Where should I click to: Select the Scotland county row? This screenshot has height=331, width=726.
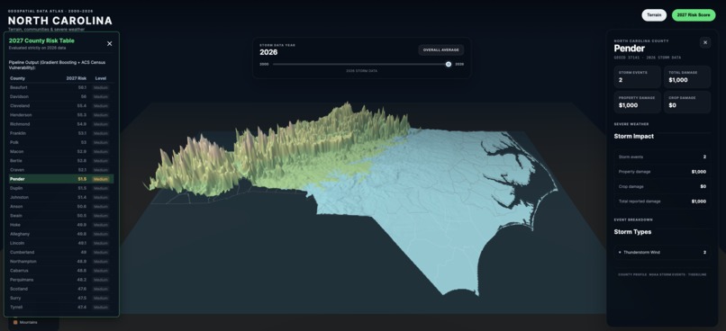point(61,289)
